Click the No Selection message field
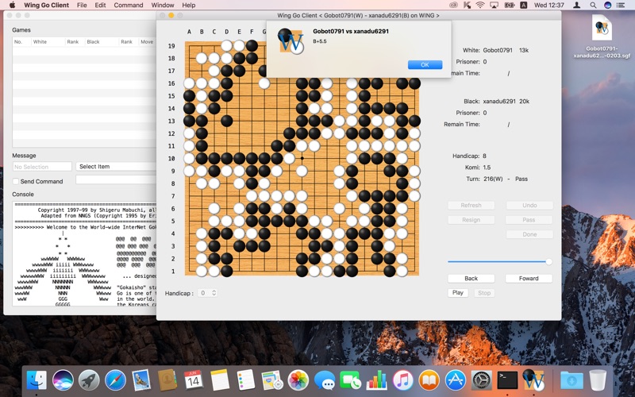The height and width of the screenshot is (397, 635). click(x=43, y=167)
